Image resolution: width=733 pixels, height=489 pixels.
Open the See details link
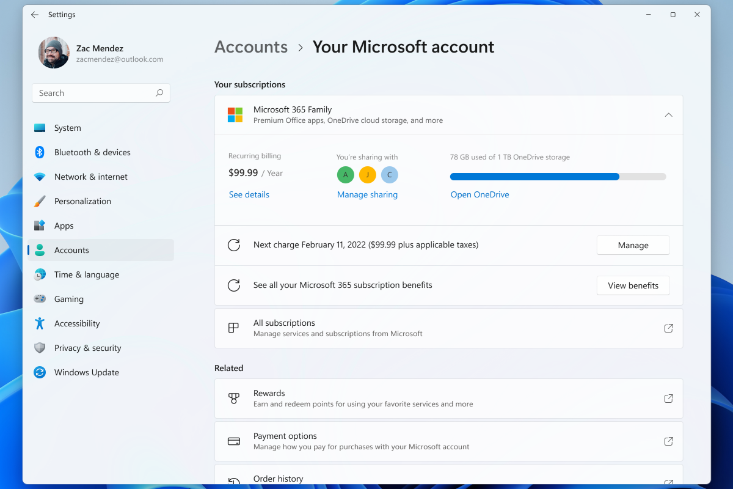[248, 194]
